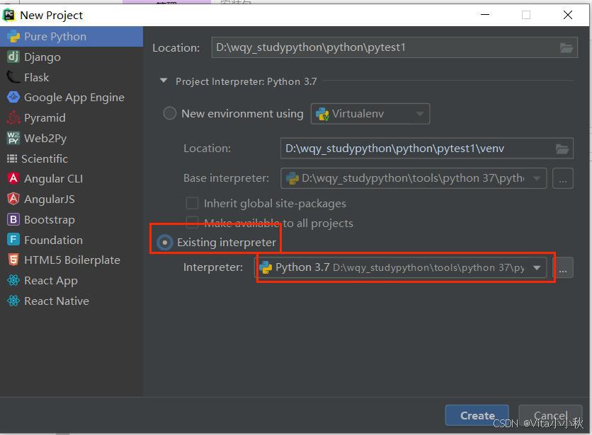Select HTML5 Boilerplate project type
The height and width of the screenshot is (435, 592).
(72, 260)
